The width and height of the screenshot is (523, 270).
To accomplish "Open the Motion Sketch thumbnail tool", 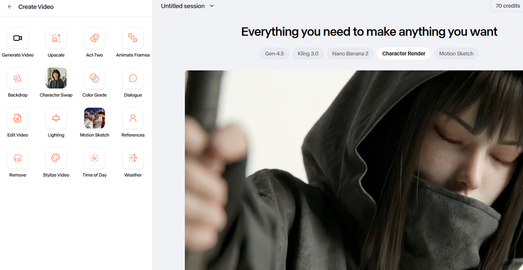I will tap(94, 118).
